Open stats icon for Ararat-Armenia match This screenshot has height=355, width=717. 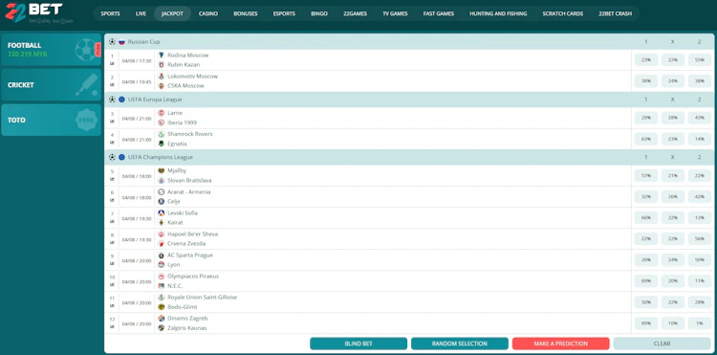(x=112, y=200)
